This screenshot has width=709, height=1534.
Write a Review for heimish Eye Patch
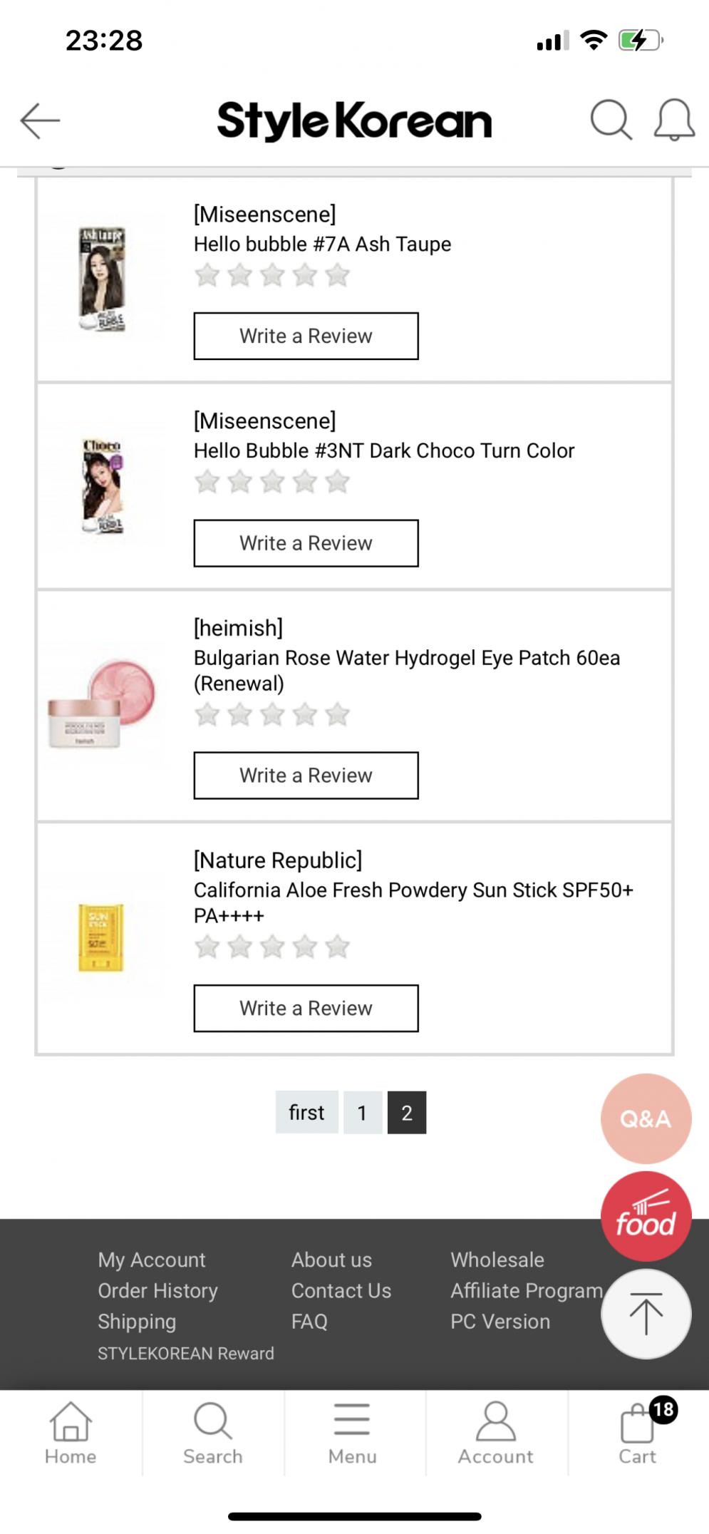click(306, 775)
